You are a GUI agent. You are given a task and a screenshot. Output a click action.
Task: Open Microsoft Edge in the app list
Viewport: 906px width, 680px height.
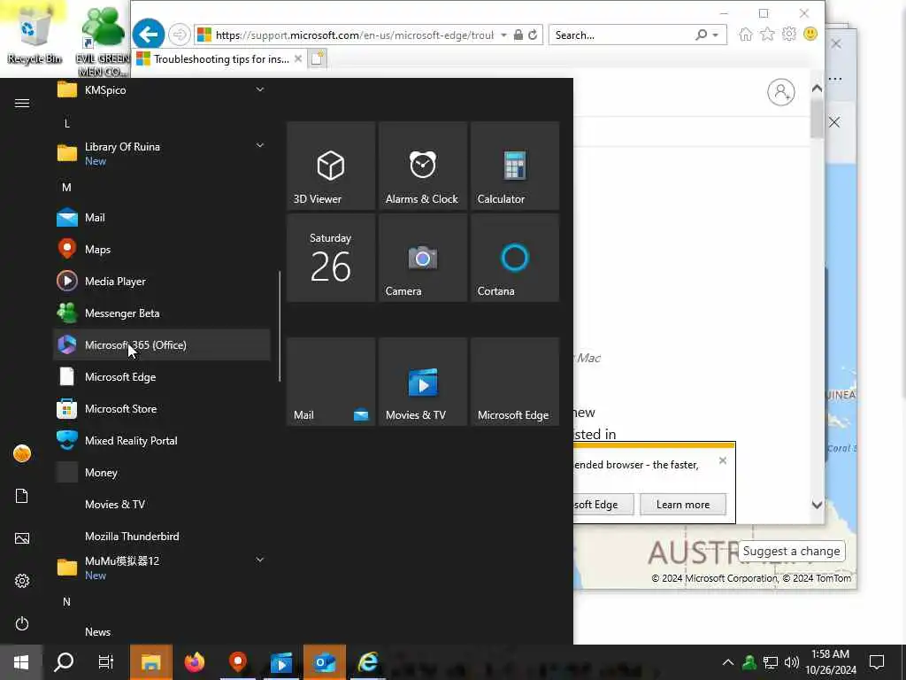pyautogui.click(x=161, y=376)
